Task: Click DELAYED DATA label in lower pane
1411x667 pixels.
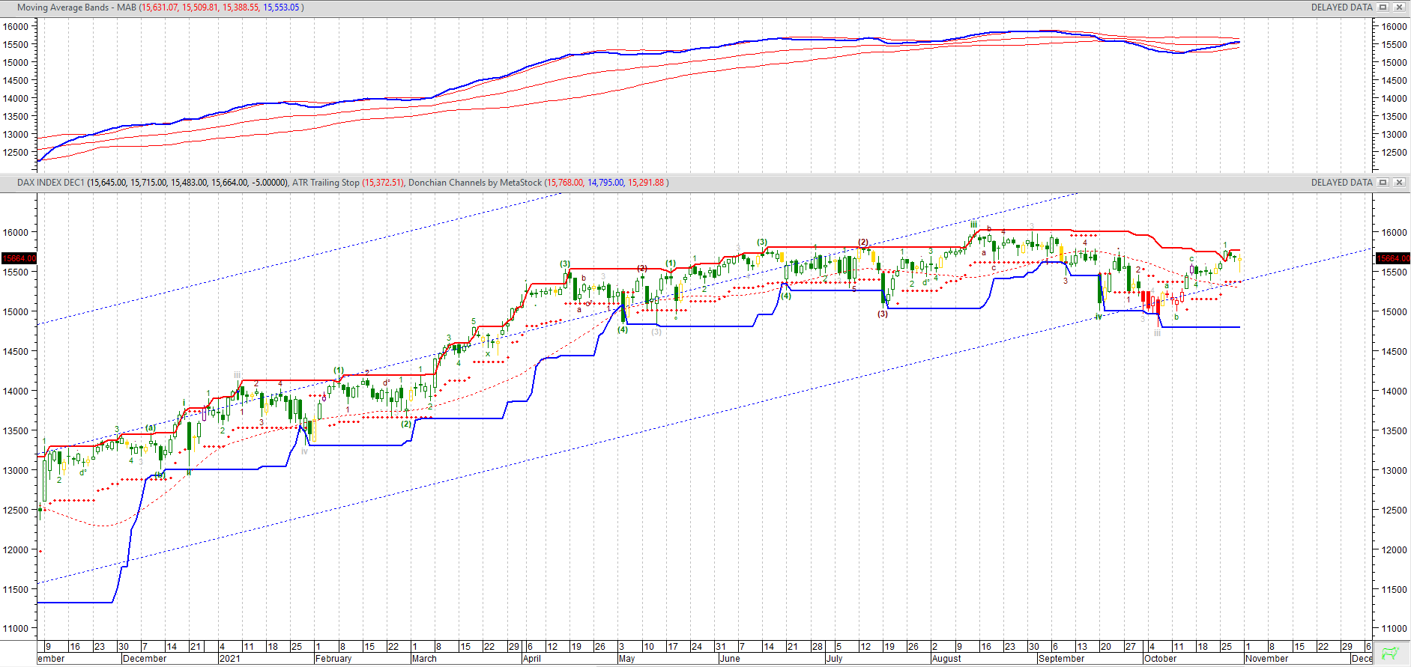Action: 1341,183
